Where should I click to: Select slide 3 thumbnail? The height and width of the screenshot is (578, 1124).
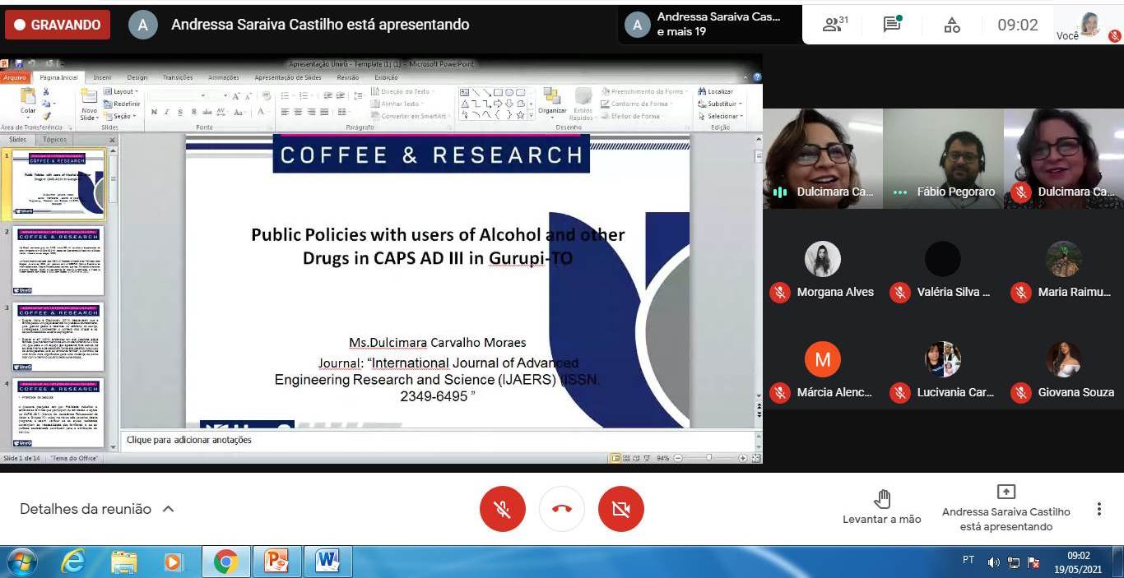[x=58, y=338]
